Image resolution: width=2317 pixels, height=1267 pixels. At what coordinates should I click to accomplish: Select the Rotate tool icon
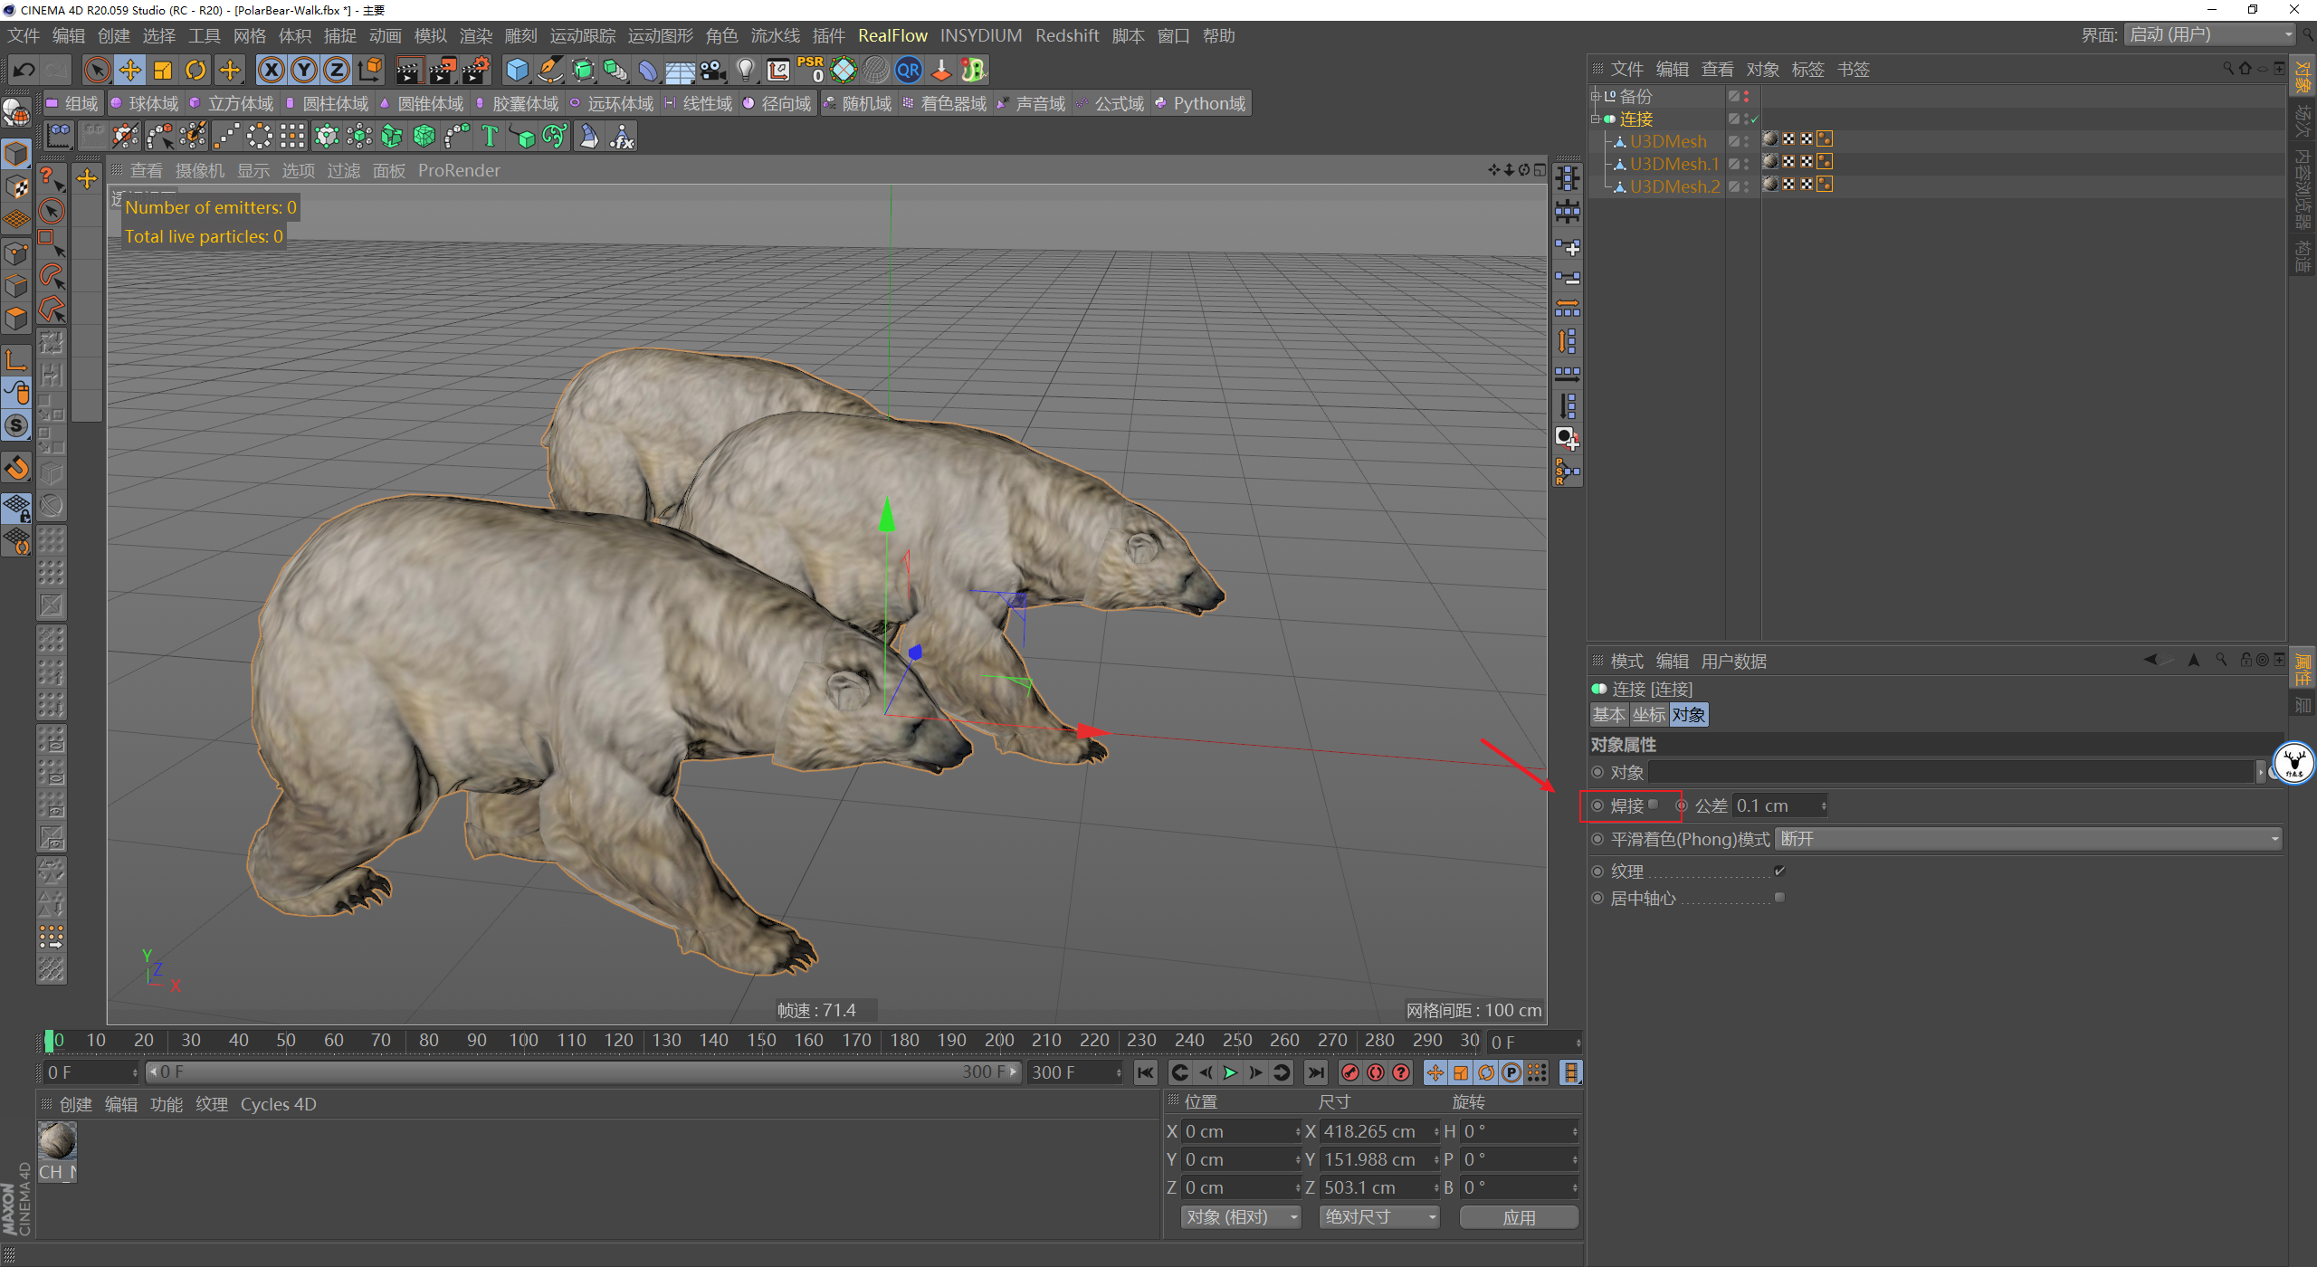pyautogui.click(x=195, y=70)
